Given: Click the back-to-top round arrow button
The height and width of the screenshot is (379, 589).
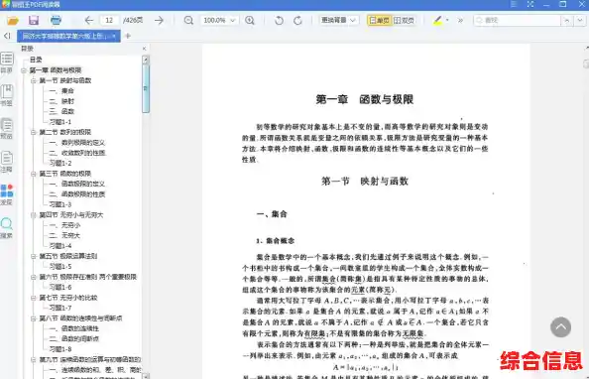Looking at the screenshot, I should (x=561, y=327).
